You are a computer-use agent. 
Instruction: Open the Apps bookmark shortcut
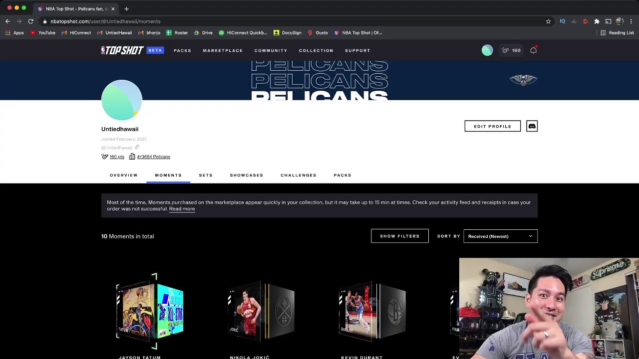tap(14, 33)
